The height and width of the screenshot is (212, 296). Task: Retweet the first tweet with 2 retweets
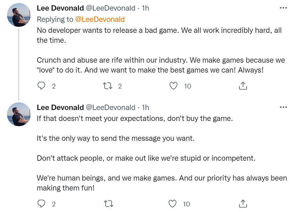(x=108, y=86)
